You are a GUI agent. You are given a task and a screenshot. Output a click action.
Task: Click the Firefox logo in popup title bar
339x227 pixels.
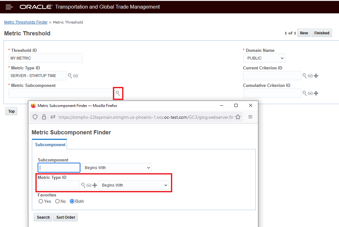pos(33,105)
